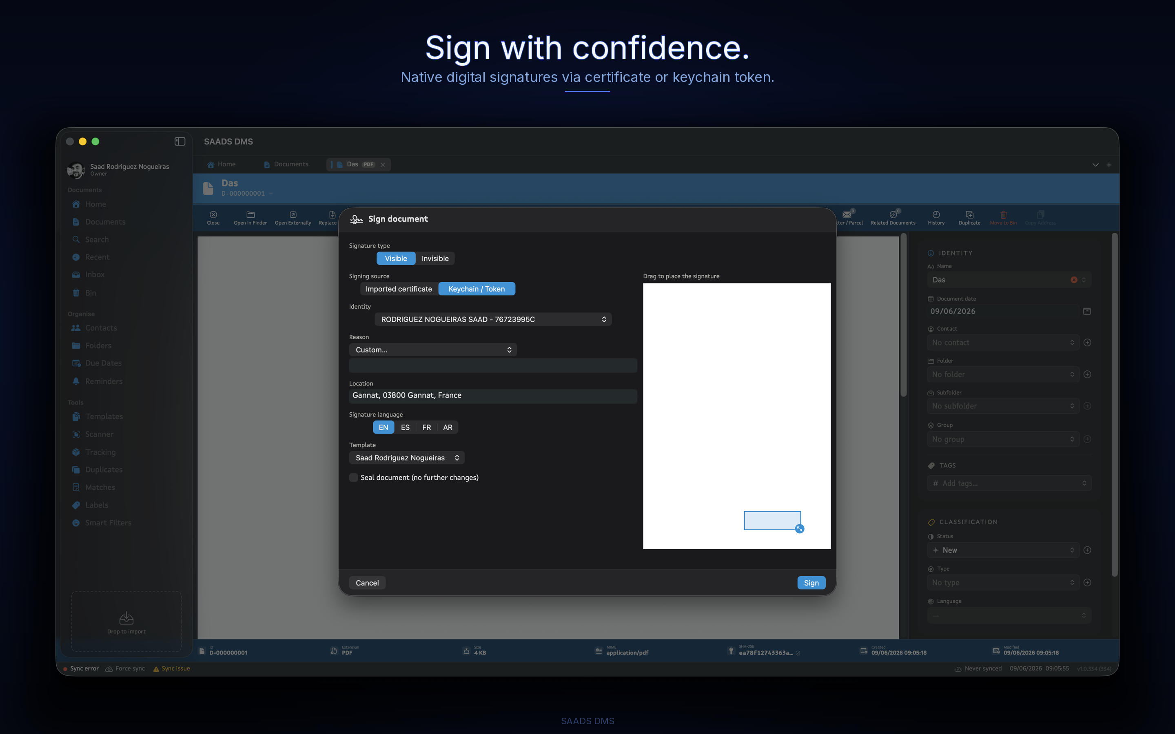The width and height of the screenshot is (1175, 734).
Task: Click Open in Finder toolbar icon
Action: 250,217
